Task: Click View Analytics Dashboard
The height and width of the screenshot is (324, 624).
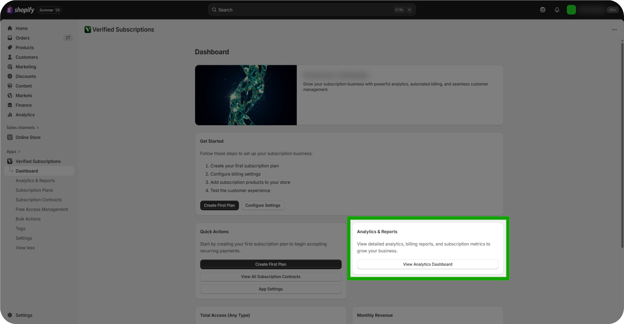Action: coord(427,264)
